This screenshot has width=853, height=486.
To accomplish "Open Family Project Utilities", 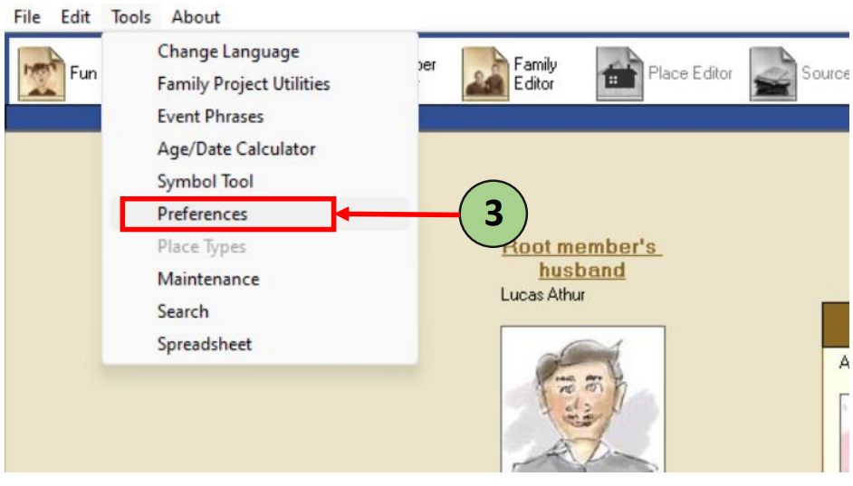I will tap(243, 84).
